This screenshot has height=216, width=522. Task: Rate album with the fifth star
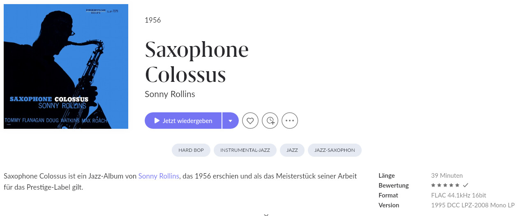(x=458, y=186)
